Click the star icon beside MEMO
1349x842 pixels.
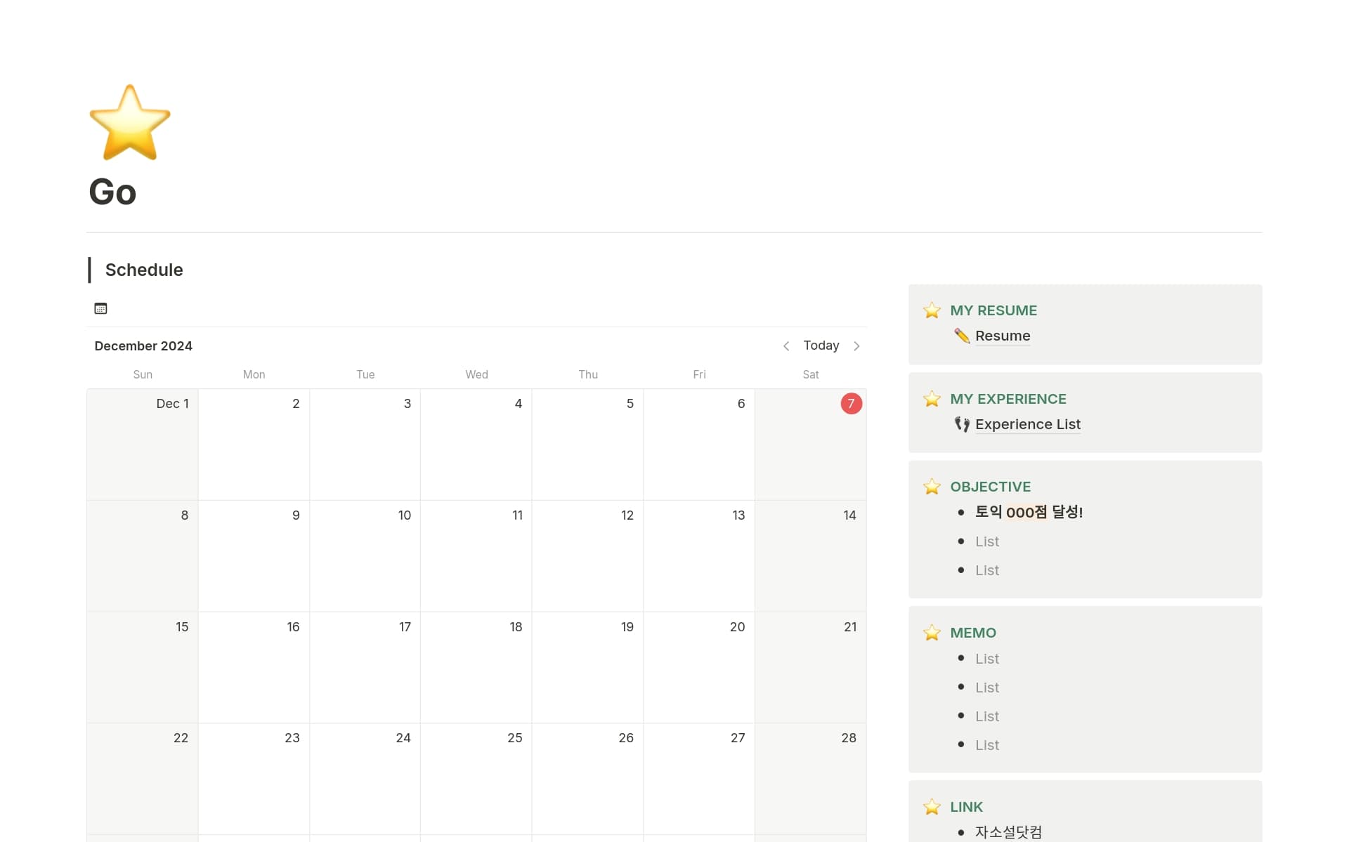click(932, 633)
